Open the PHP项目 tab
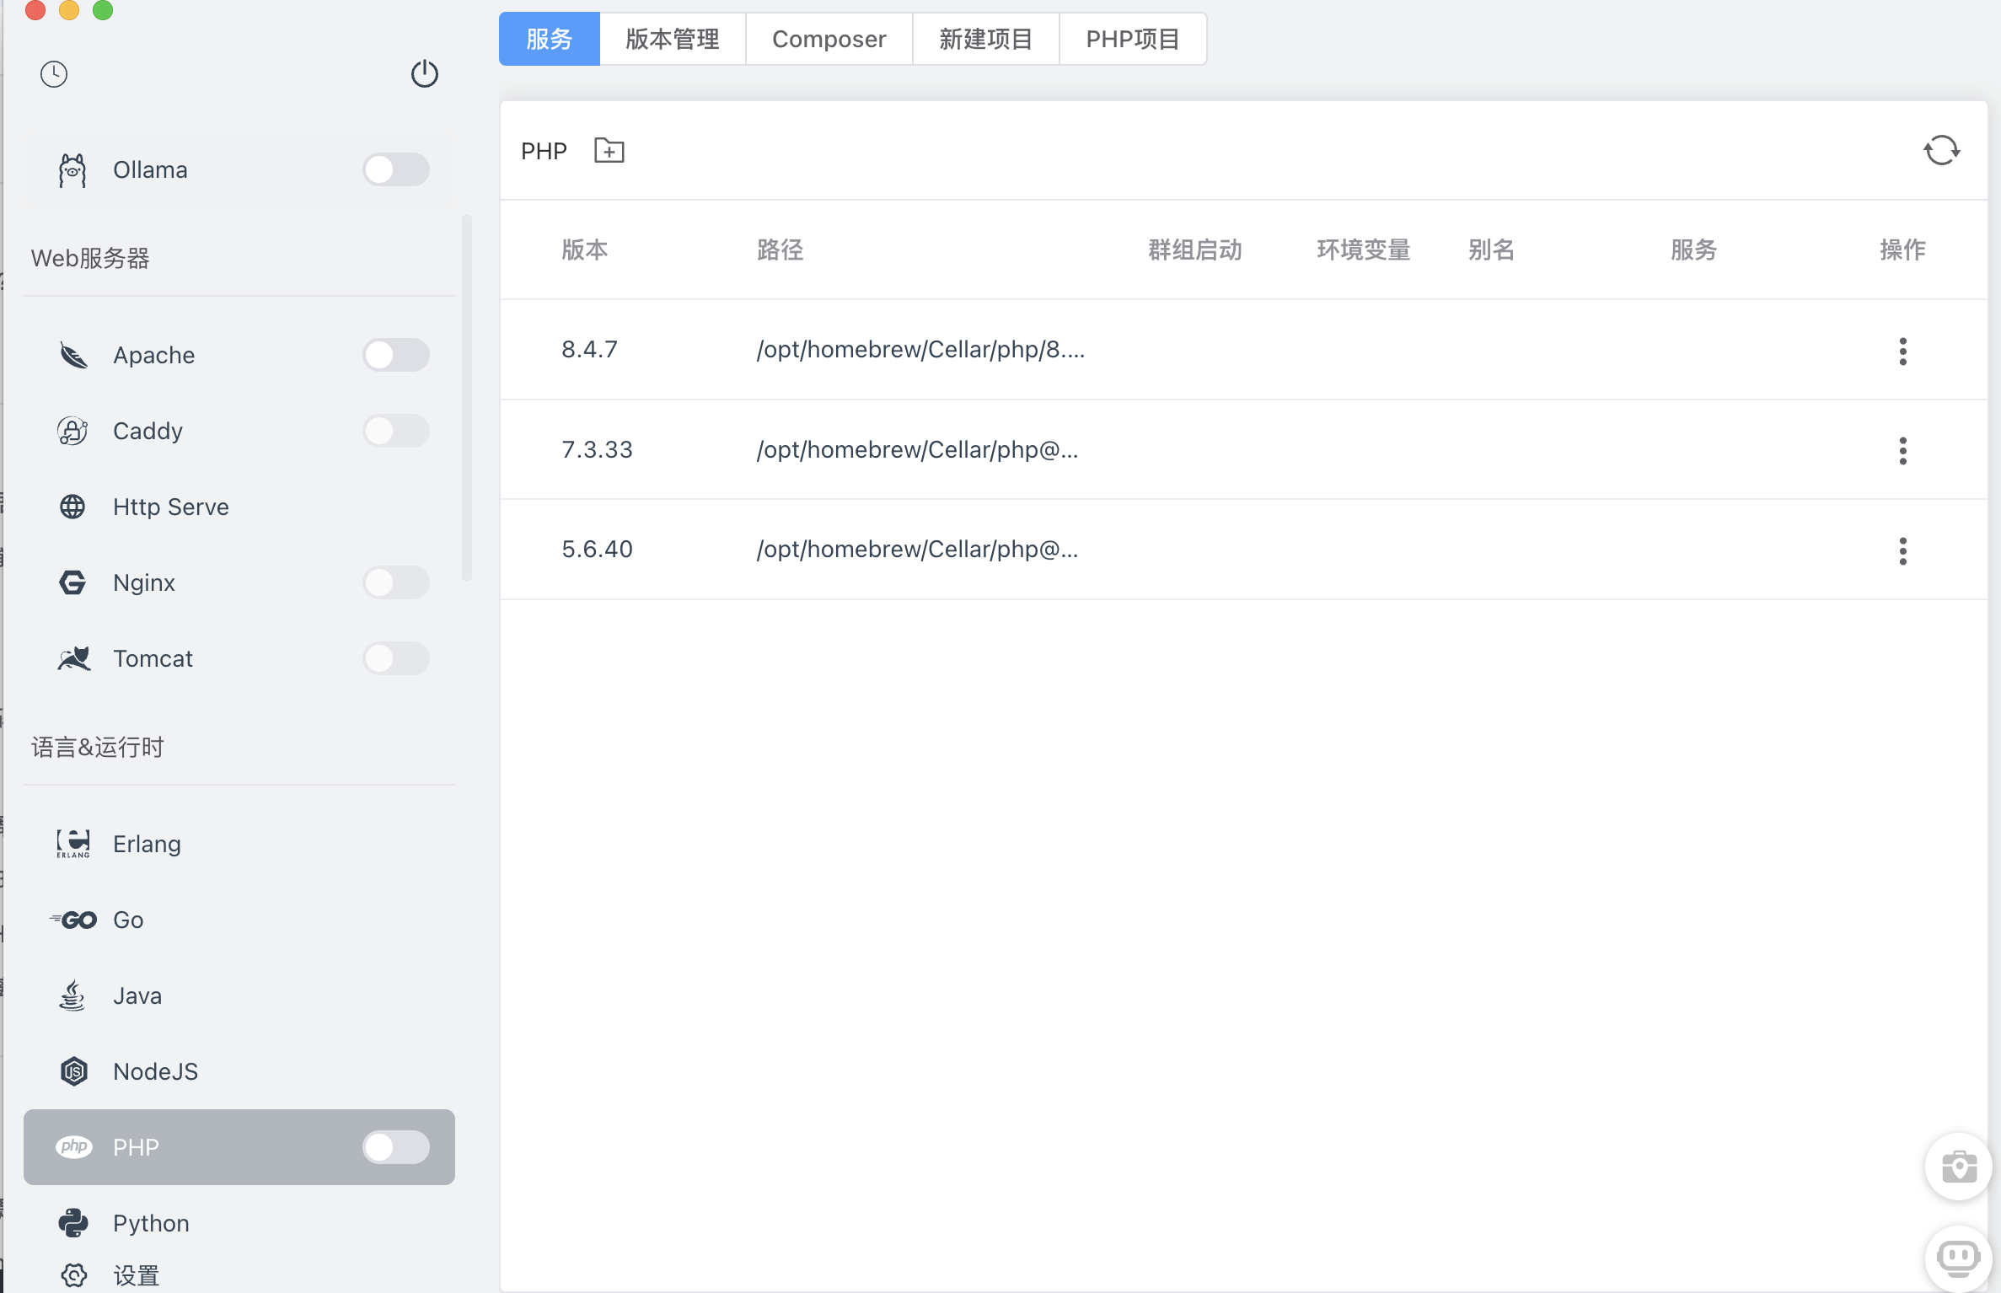This screenshot has width=2001, height=1293. (1133, 39)
